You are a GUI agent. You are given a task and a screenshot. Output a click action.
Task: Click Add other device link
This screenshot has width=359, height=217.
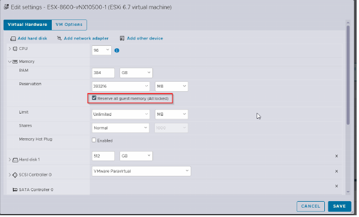(145, 38)
